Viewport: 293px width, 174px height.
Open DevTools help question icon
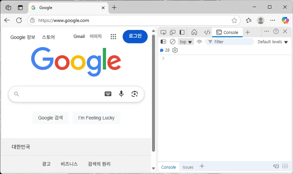click(276, 31)
